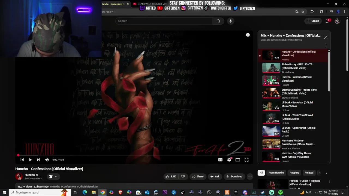Click inside the YouTube search field
The height and width of the screenshot is (196, 349).
[x=164, y=21]
